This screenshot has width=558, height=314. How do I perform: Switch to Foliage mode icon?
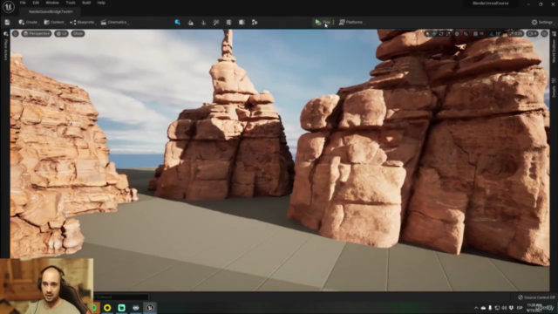(x=203, y=23)
